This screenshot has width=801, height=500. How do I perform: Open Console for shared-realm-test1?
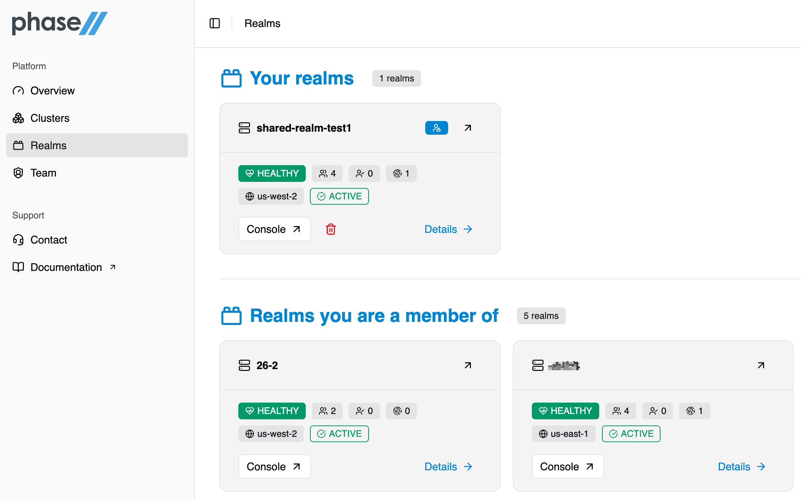(274, 229)
